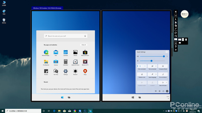Viewport: 202px width, 113px height.
Task: Open File Explorer in the launcher
Action: pos(46,63)
